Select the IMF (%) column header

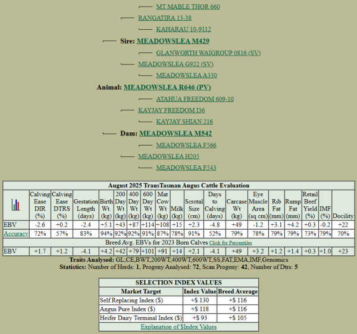325,205
